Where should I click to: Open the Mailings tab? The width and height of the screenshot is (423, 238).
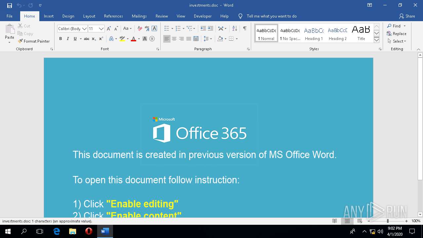click(x=139, y=16)
